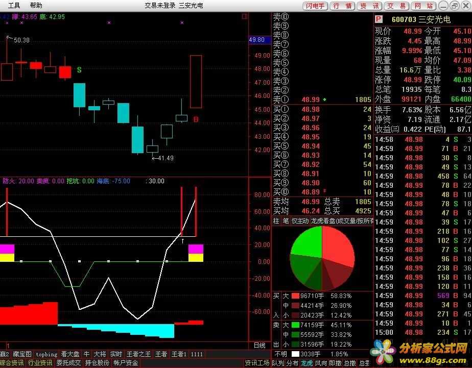Click the 交易 button

[x=397, y=6]
